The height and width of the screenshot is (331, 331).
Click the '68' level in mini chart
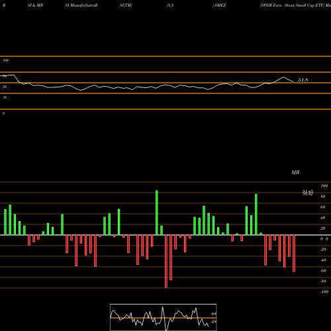click(x=214, y=314)
